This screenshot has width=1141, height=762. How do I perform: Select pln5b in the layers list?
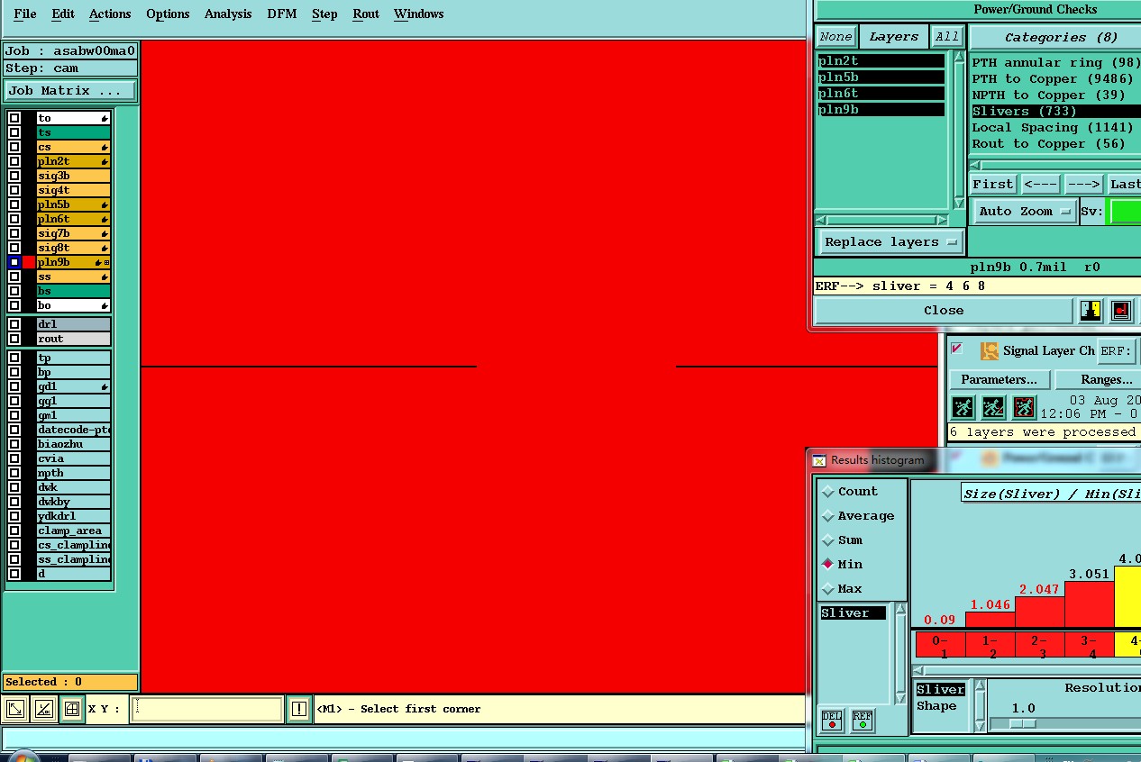881,77
